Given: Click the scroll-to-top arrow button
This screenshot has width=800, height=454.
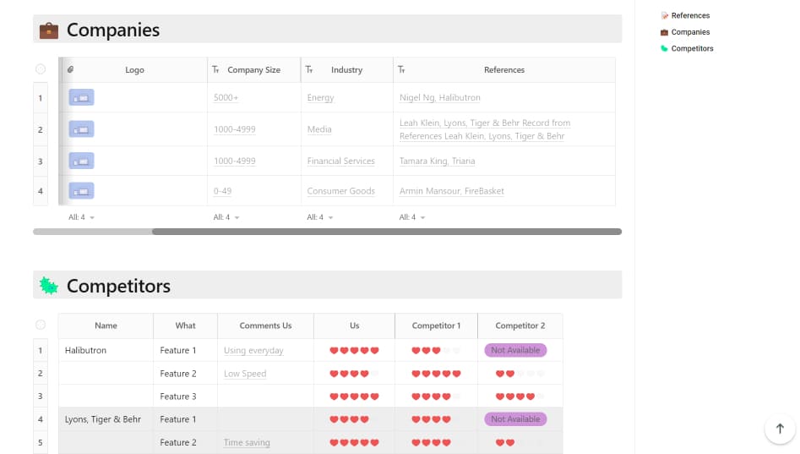Looking at the screenshot, I should point(780,429).
